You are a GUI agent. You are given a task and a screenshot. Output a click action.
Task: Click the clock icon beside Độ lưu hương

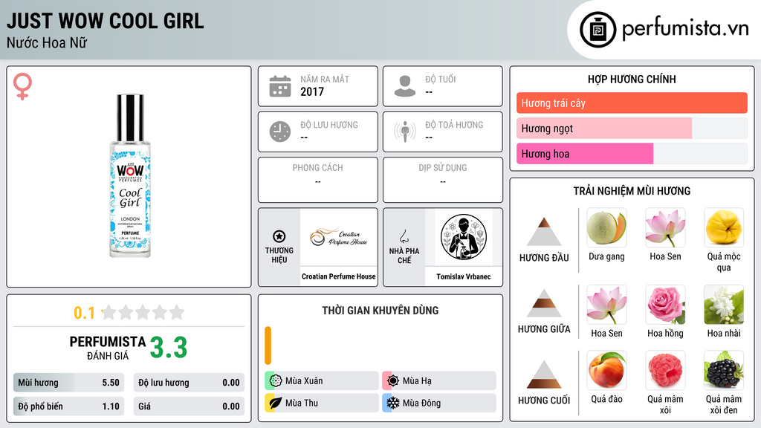point(280,132)
